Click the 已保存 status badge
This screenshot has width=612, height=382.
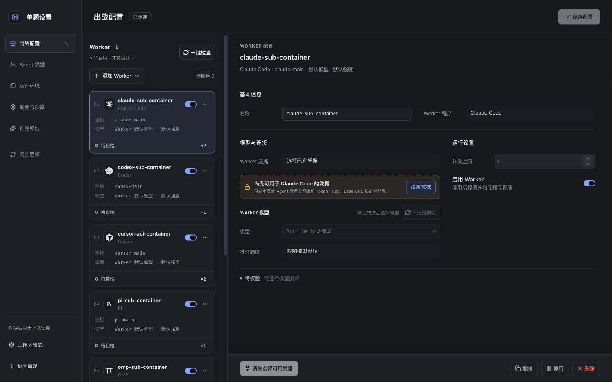tap(140, 17)
